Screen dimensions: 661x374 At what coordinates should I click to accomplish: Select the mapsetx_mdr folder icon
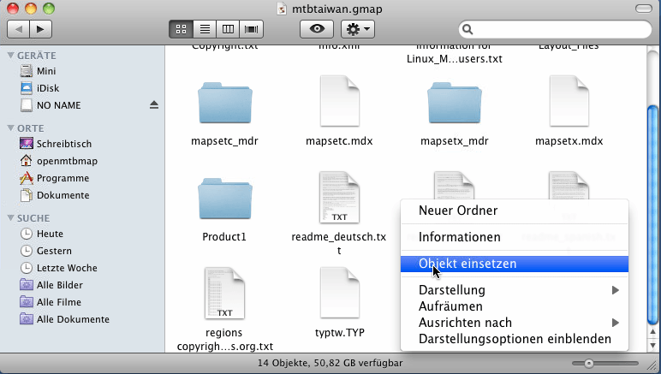tap(454, 103)
